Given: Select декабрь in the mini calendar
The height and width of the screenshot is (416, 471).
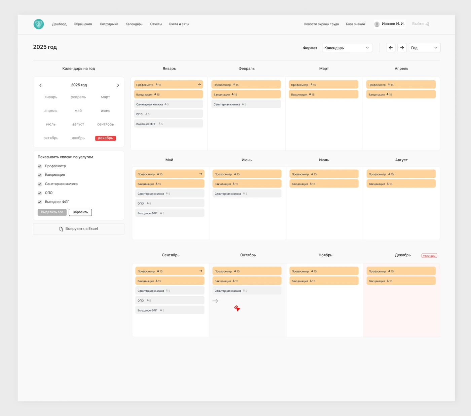Looking at the screenshot, I should pos(105,138).
